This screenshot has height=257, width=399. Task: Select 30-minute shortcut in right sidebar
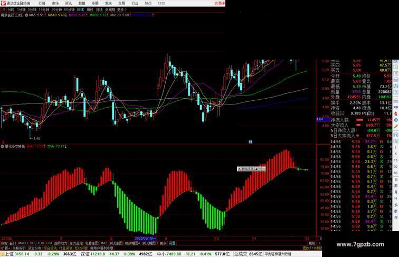click(396, 166)
